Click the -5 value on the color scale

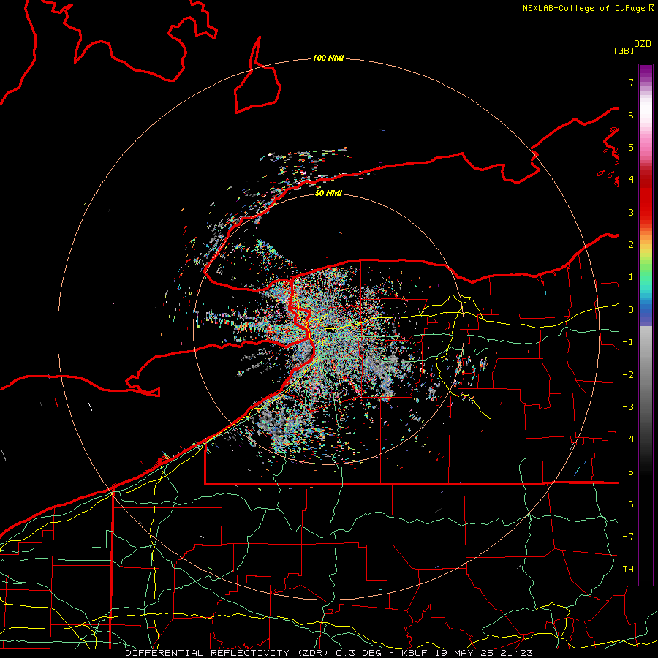click(x=628, y=472)
